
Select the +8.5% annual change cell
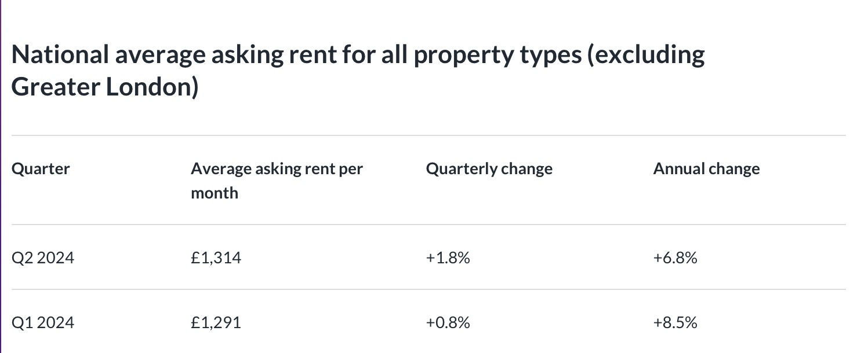pos(675,322)
